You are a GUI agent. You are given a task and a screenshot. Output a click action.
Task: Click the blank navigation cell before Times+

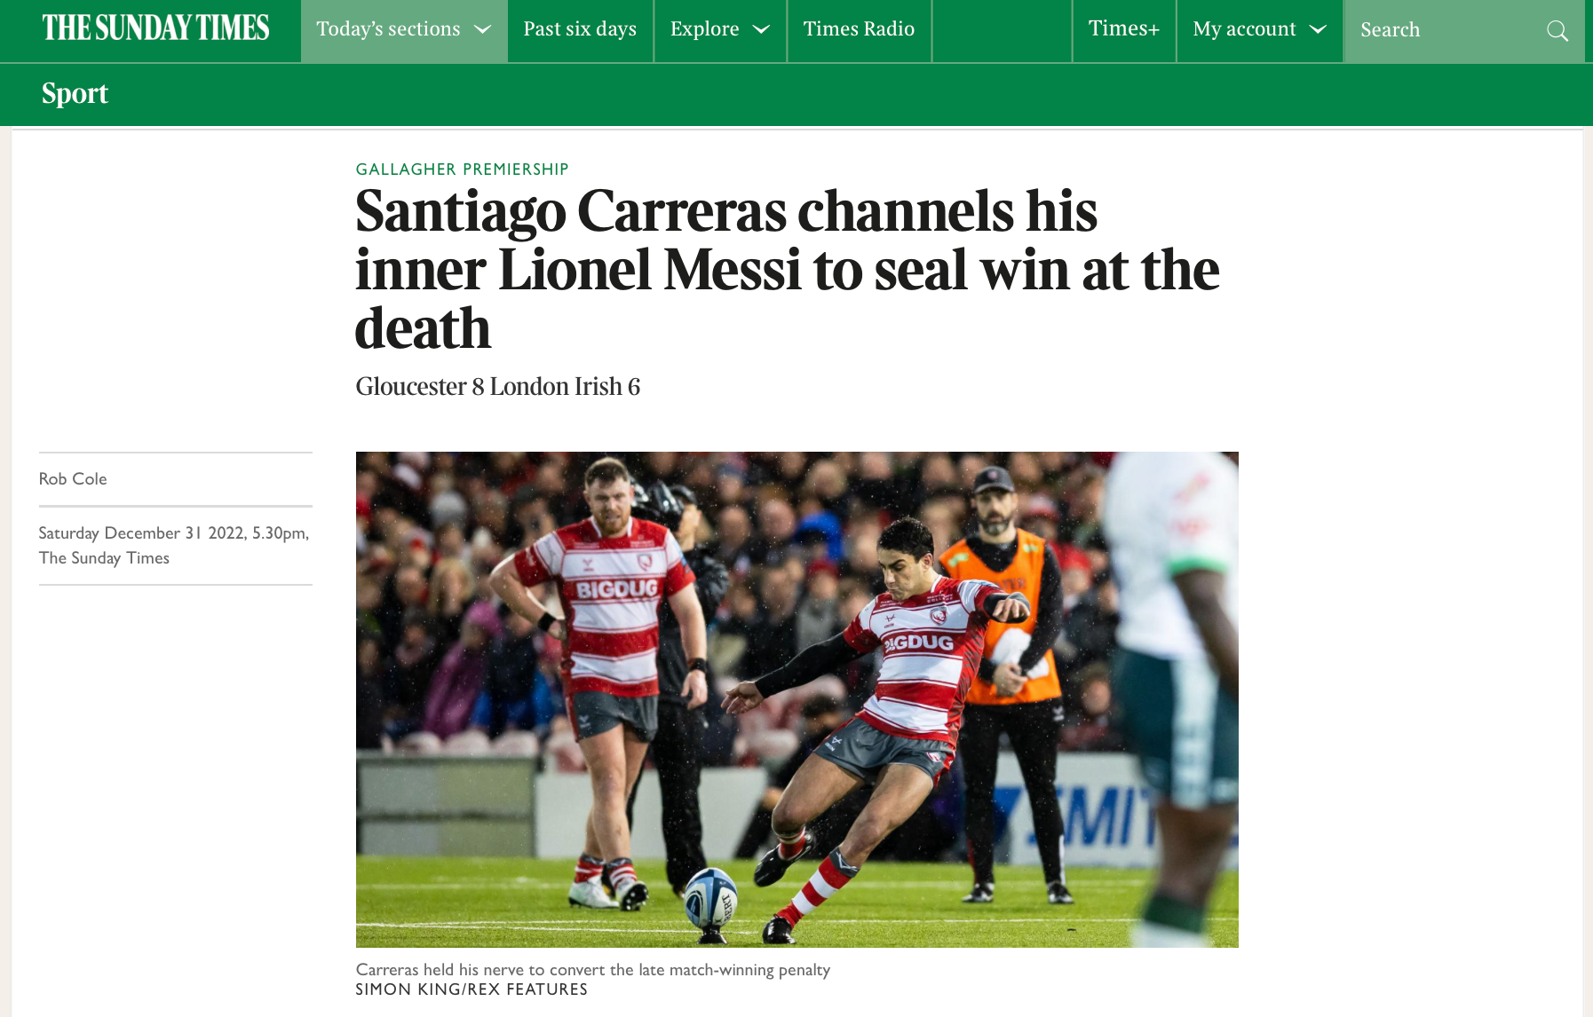[x=1002, y=31]
